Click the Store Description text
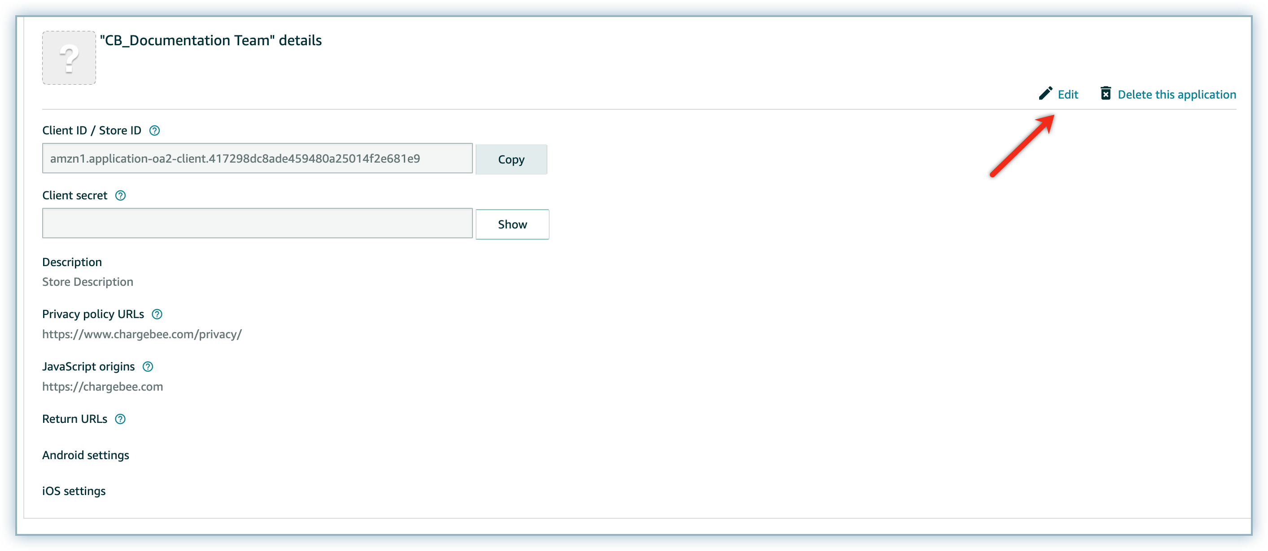 coord(87,282)
